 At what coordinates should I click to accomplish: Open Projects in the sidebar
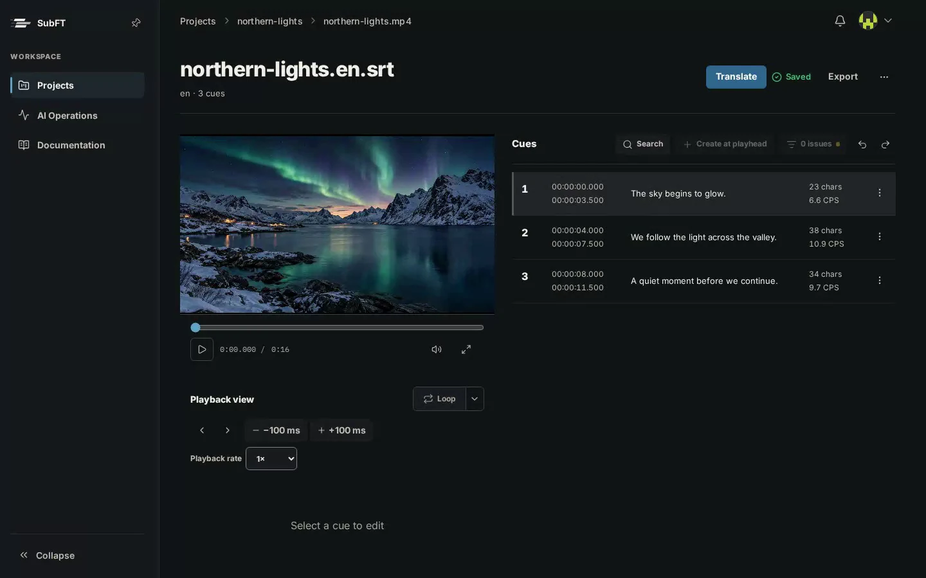click(77, 85)
